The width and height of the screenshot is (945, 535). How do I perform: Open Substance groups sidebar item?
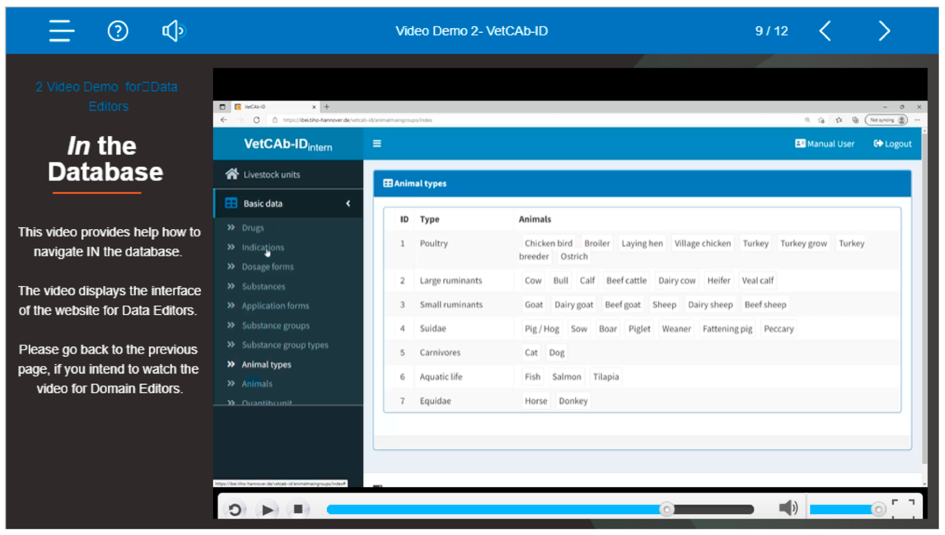275,325
